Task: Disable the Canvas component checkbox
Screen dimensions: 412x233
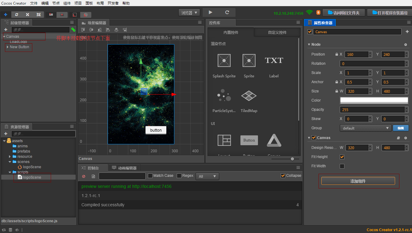Action: tap(314, 138)
